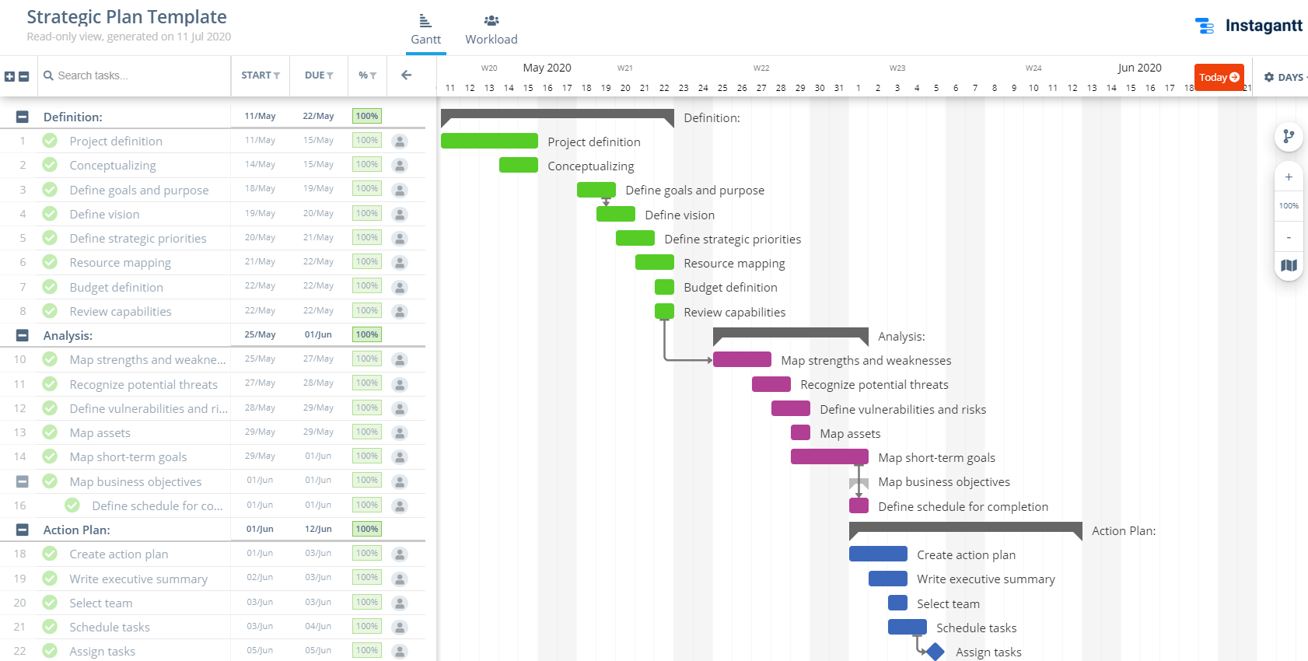This screenshot has width=1308, height=661.
Task: Open the Resource mapping task name
Action: 121,263
